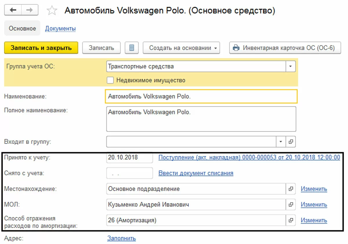
Task: Open the МОЛ field's open icon
Action: [x=291, y=205]
